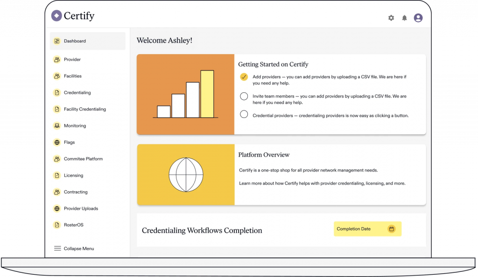478x277 pixels.
Task: Open the Provider section icon in sidebar
Action: coord(56,59)
